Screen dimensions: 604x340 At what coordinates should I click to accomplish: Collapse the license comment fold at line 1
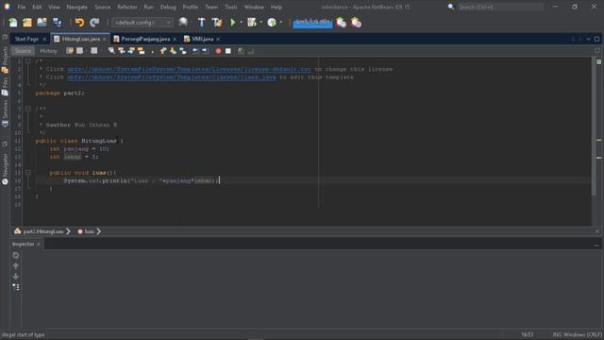(x=28, y=61)
